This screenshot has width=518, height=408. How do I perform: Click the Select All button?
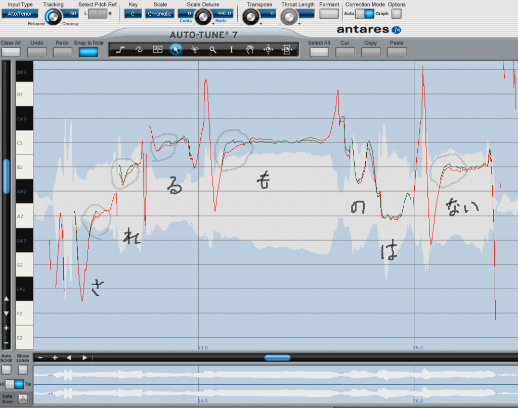(x=319, y=52)
